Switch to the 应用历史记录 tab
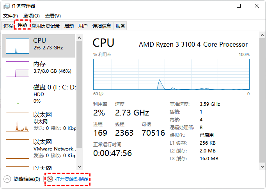The image size is (266, 189). (46, 26)
